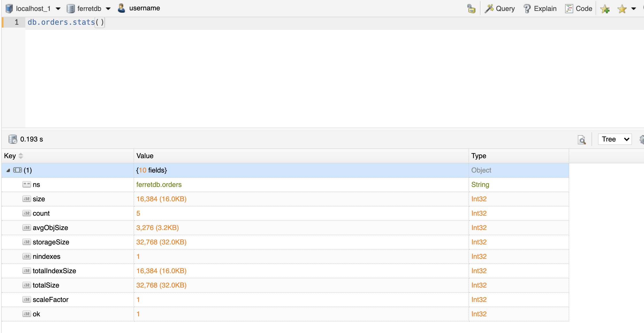Click the lock icon beside Query
644x333 pixels.
[x=471, y=9]
